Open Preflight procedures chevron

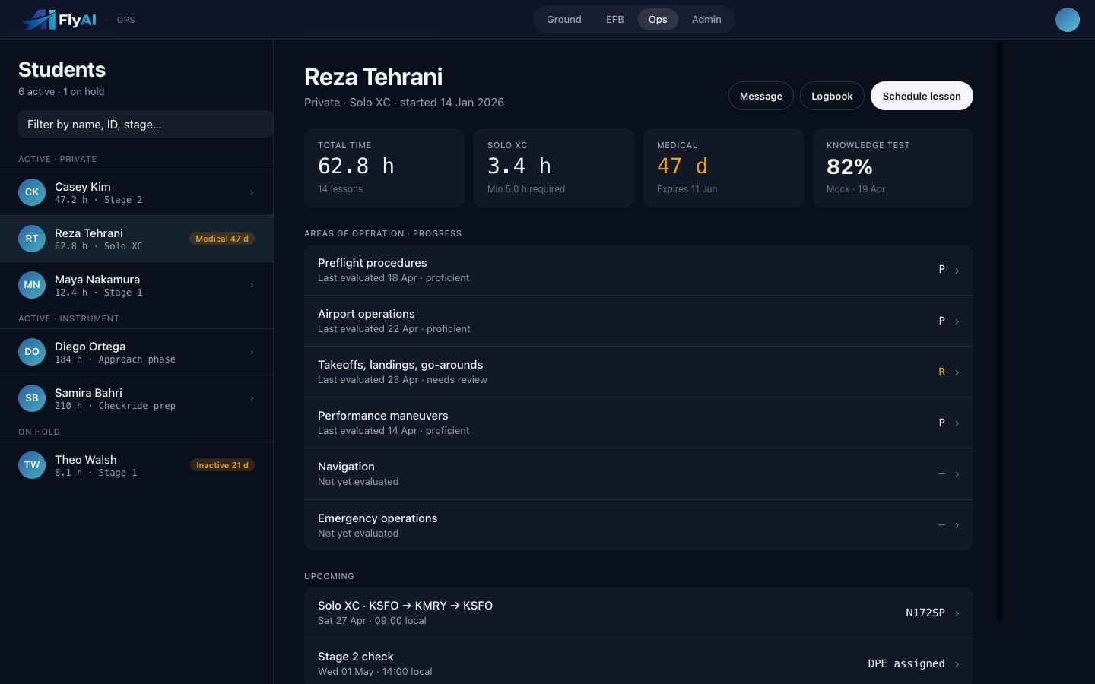point(957,271)
